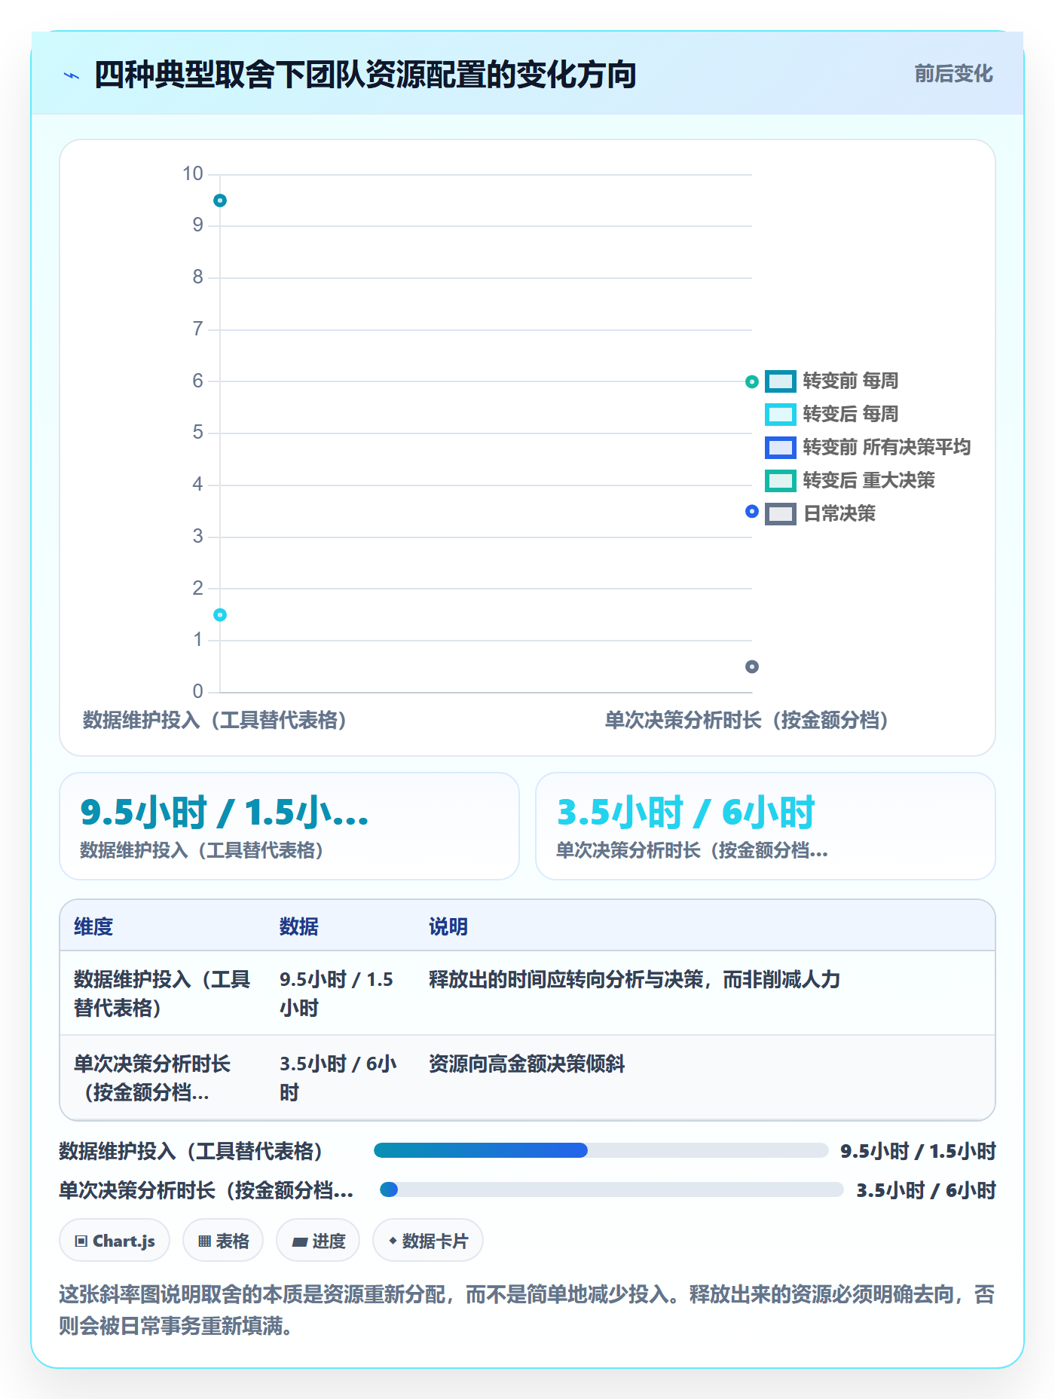Viewport: 1055px width, 1399px height.
Task: Click the footnote starting 这张斜率图说明
Action: coord(527,1309)
